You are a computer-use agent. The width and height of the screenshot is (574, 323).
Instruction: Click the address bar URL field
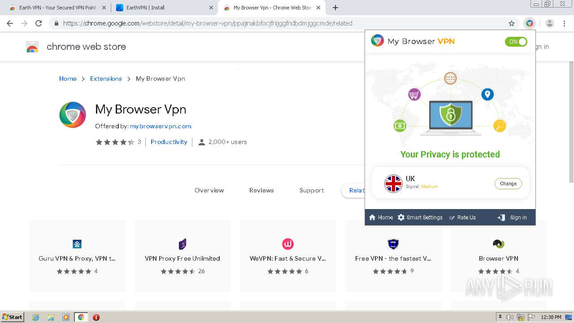[x=283, y=23]
